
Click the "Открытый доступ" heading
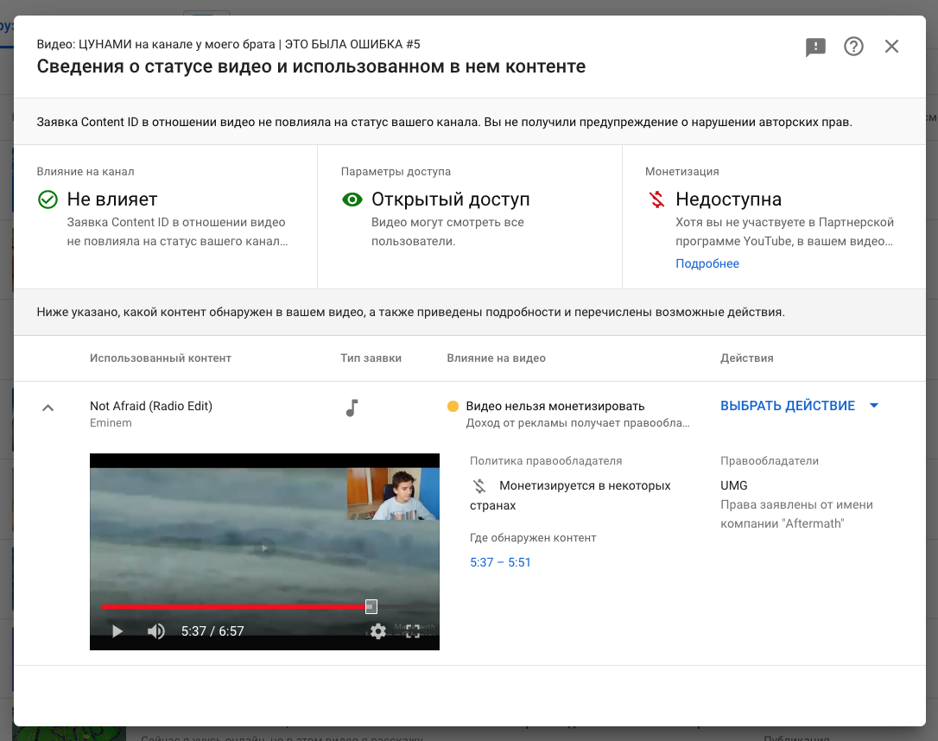click(x=451, y=199)
